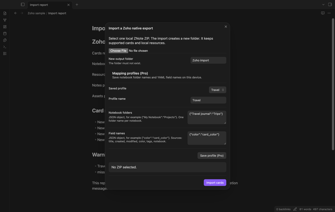Click the 'The folder must not exist.' hint

(125, 63)
